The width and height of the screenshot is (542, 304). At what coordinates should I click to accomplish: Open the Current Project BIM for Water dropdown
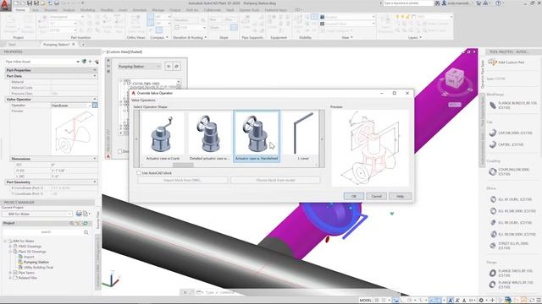[37, 214]
